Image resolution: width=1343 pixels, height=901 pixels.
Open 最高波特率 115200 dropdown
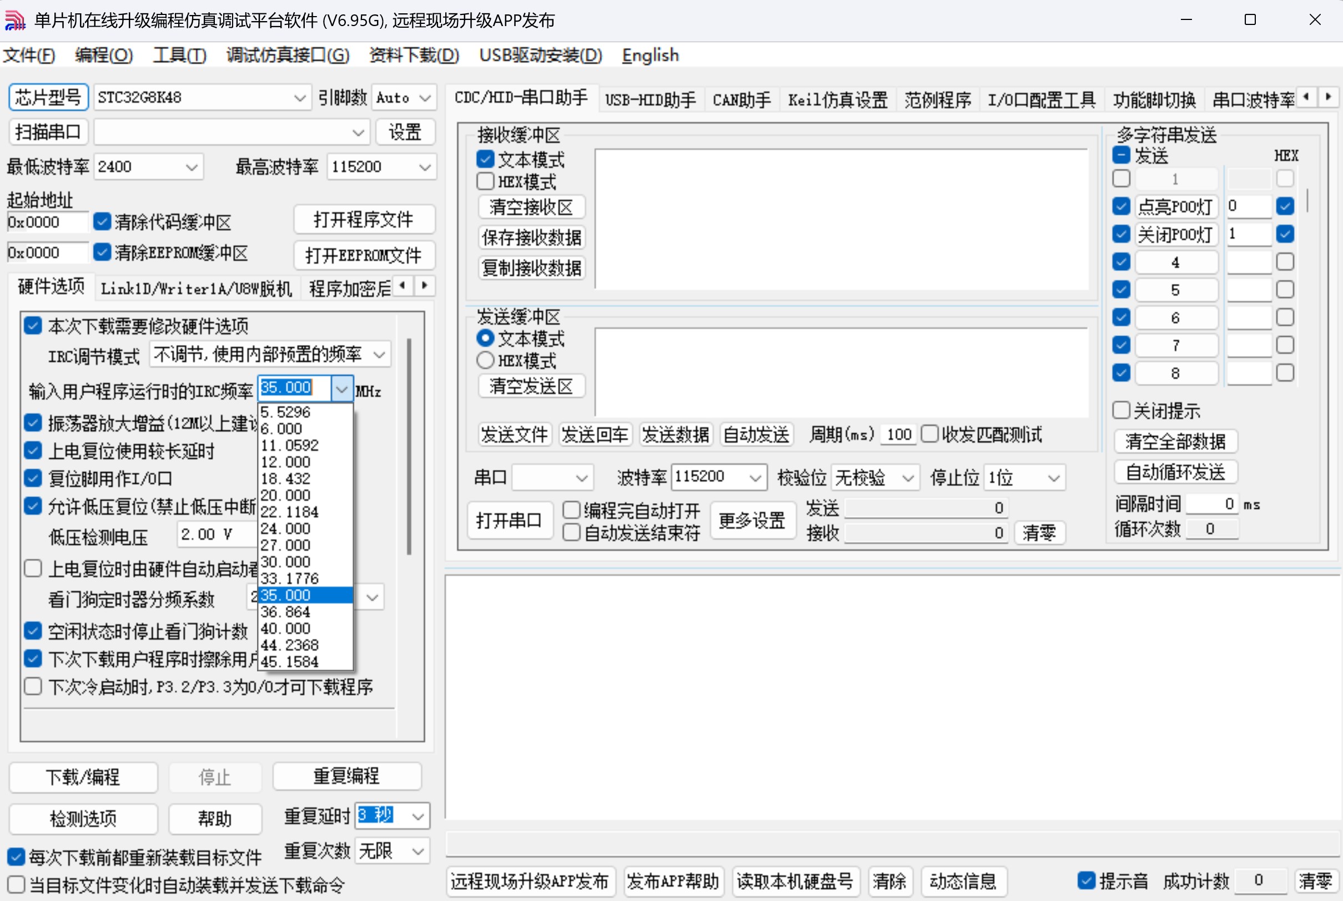pyautogui.click(x=425, y=167)
